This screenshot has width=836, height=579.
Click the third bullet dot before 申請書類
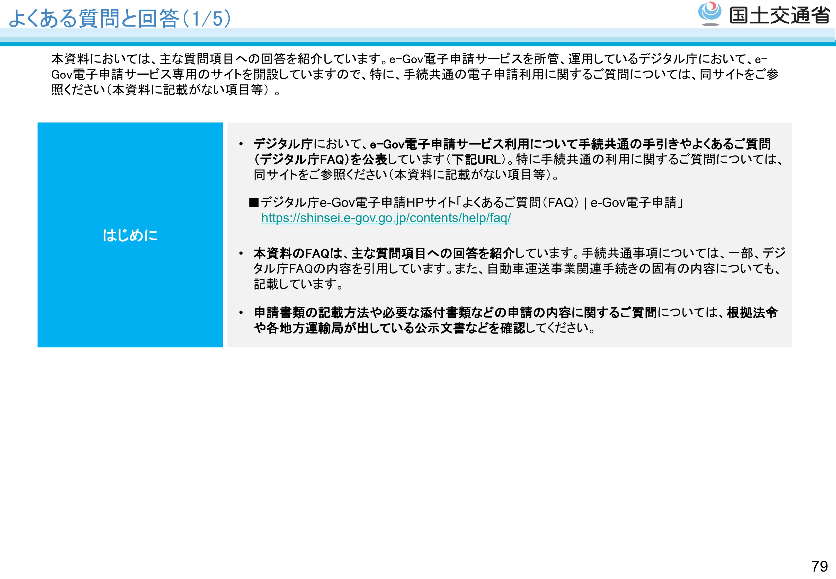[241, 313]
